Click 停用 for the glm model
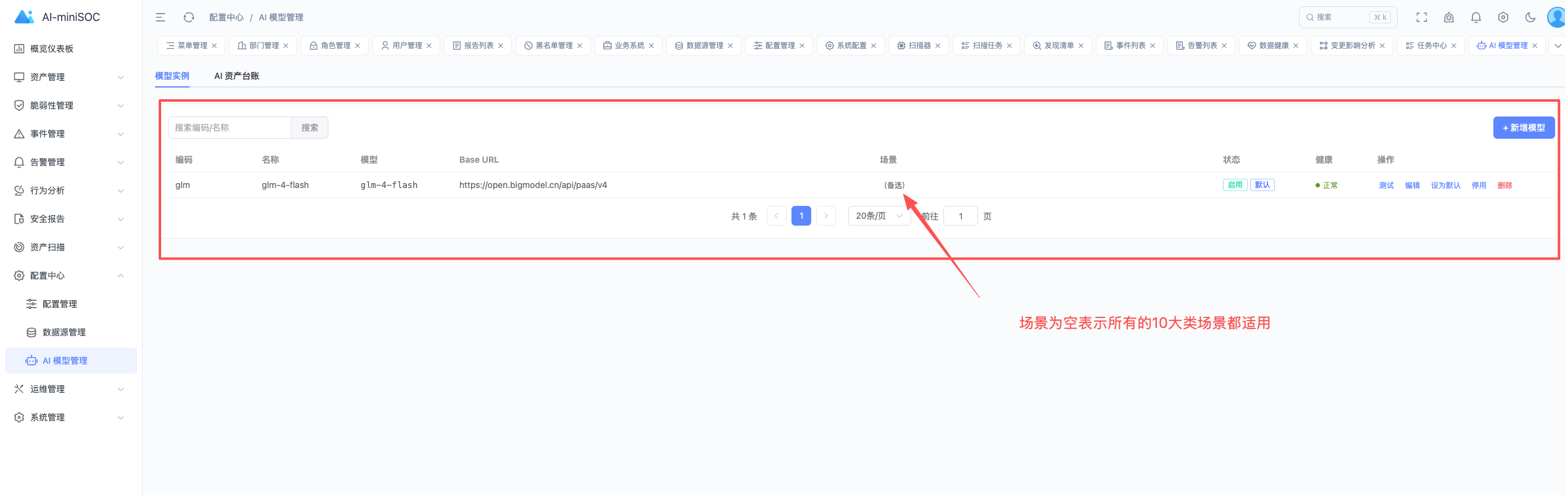 click(x=1479, y=185)
